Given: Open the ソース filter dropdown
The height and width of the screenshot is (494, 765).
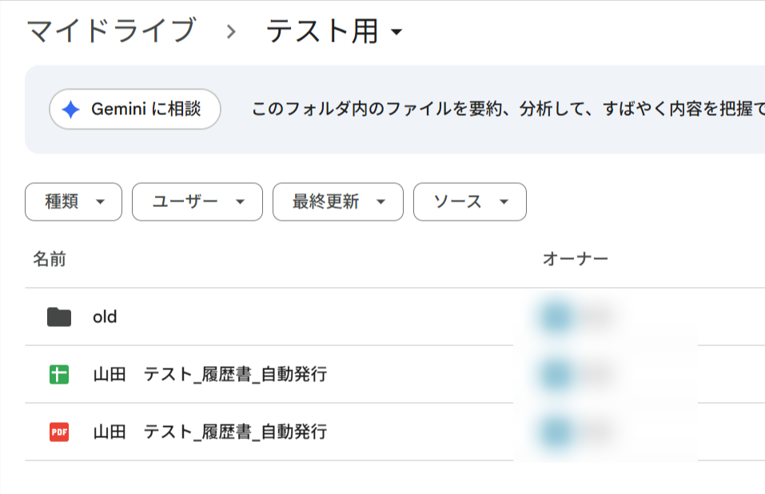Looking at the screenshot, I should click(470, 202).
